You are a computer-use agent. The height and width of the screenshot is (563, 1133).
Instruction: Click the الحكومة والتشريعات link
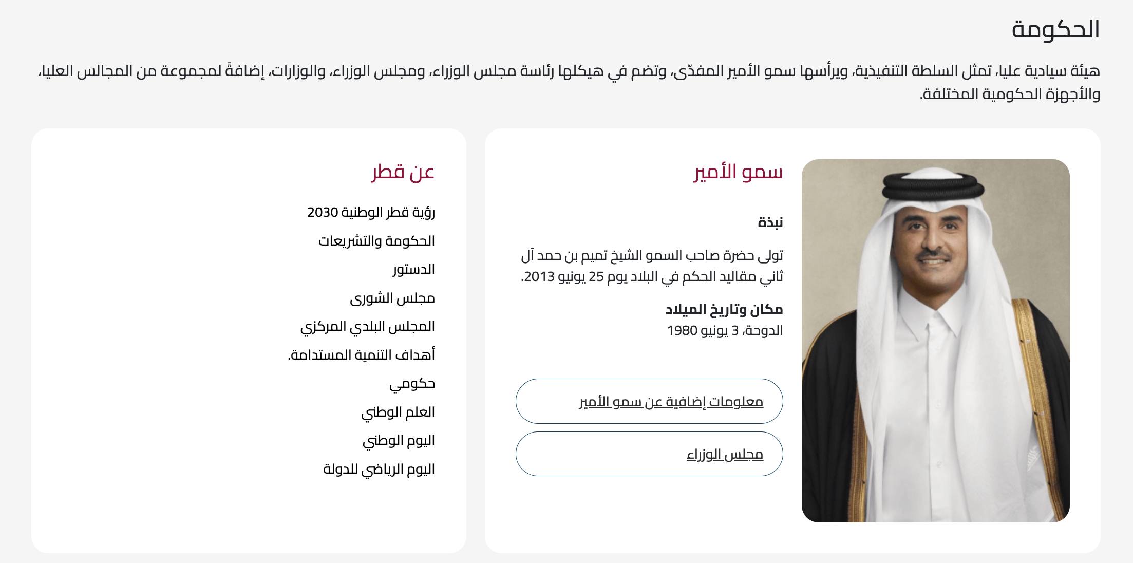point(376,241)
